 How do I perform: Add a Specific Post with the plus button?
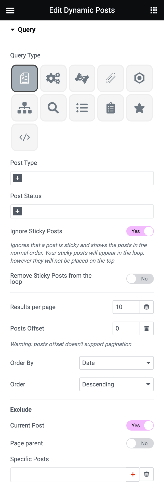[x=133, y=474]
